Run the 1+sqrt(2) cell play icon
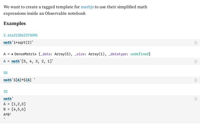Screen dimensions: 200x125 196,43
